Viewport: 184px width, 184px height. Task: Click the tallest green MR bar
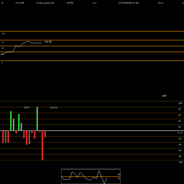point(37,119)
